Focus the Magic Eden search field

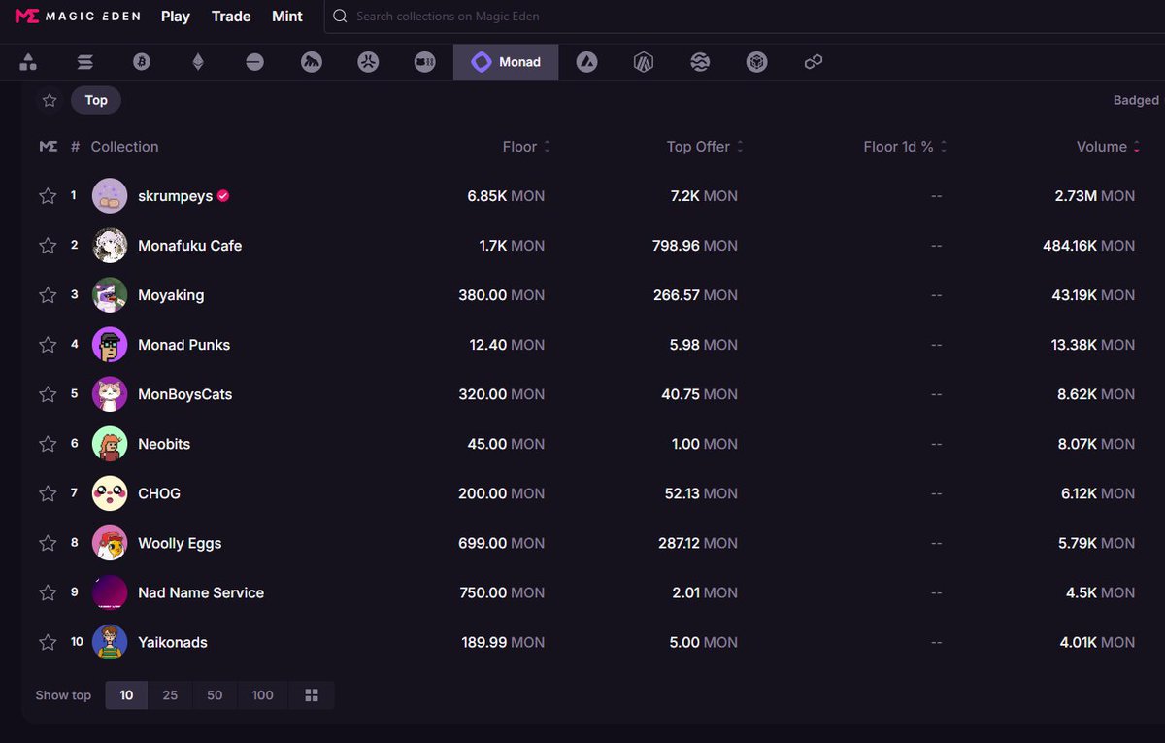[743, 17]
